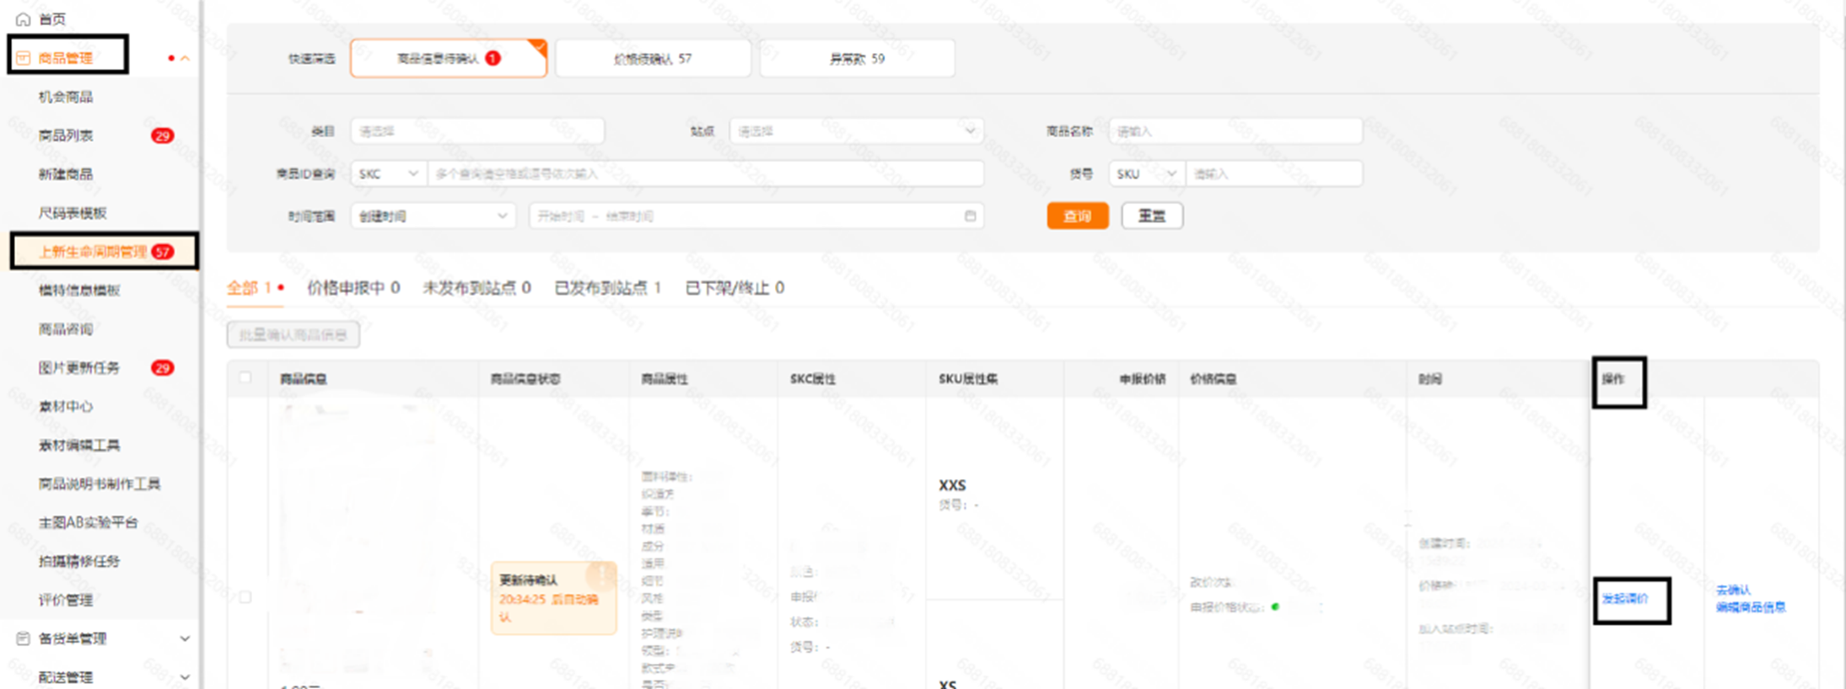Click the exclamation icon on 更新待确认 card

[x=602, y=574]
